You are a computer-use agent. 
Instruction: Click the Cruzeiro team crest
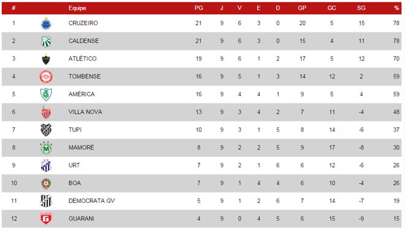[46, 24]
